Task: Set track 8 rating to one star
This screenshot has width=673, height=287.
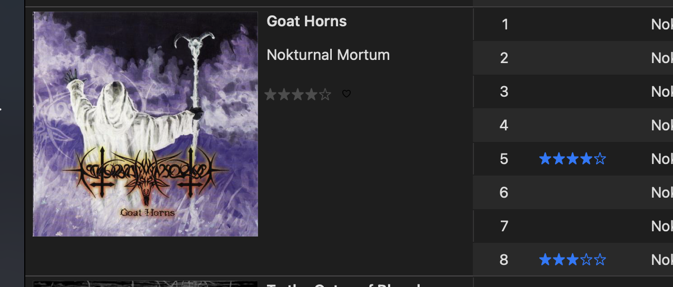Action: [x=545, y=260]
